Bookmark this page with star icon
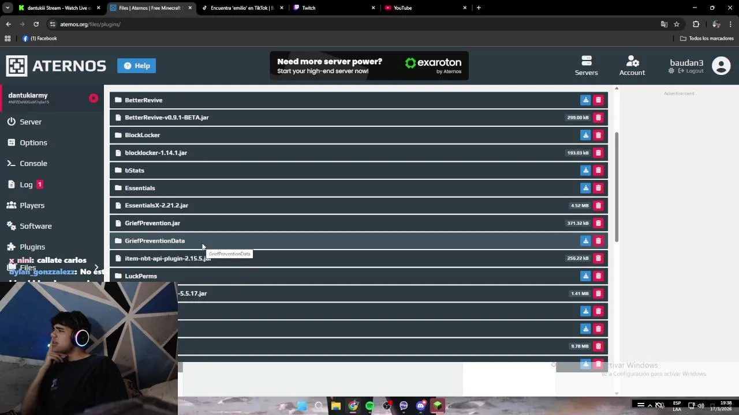 coord(677,24)
